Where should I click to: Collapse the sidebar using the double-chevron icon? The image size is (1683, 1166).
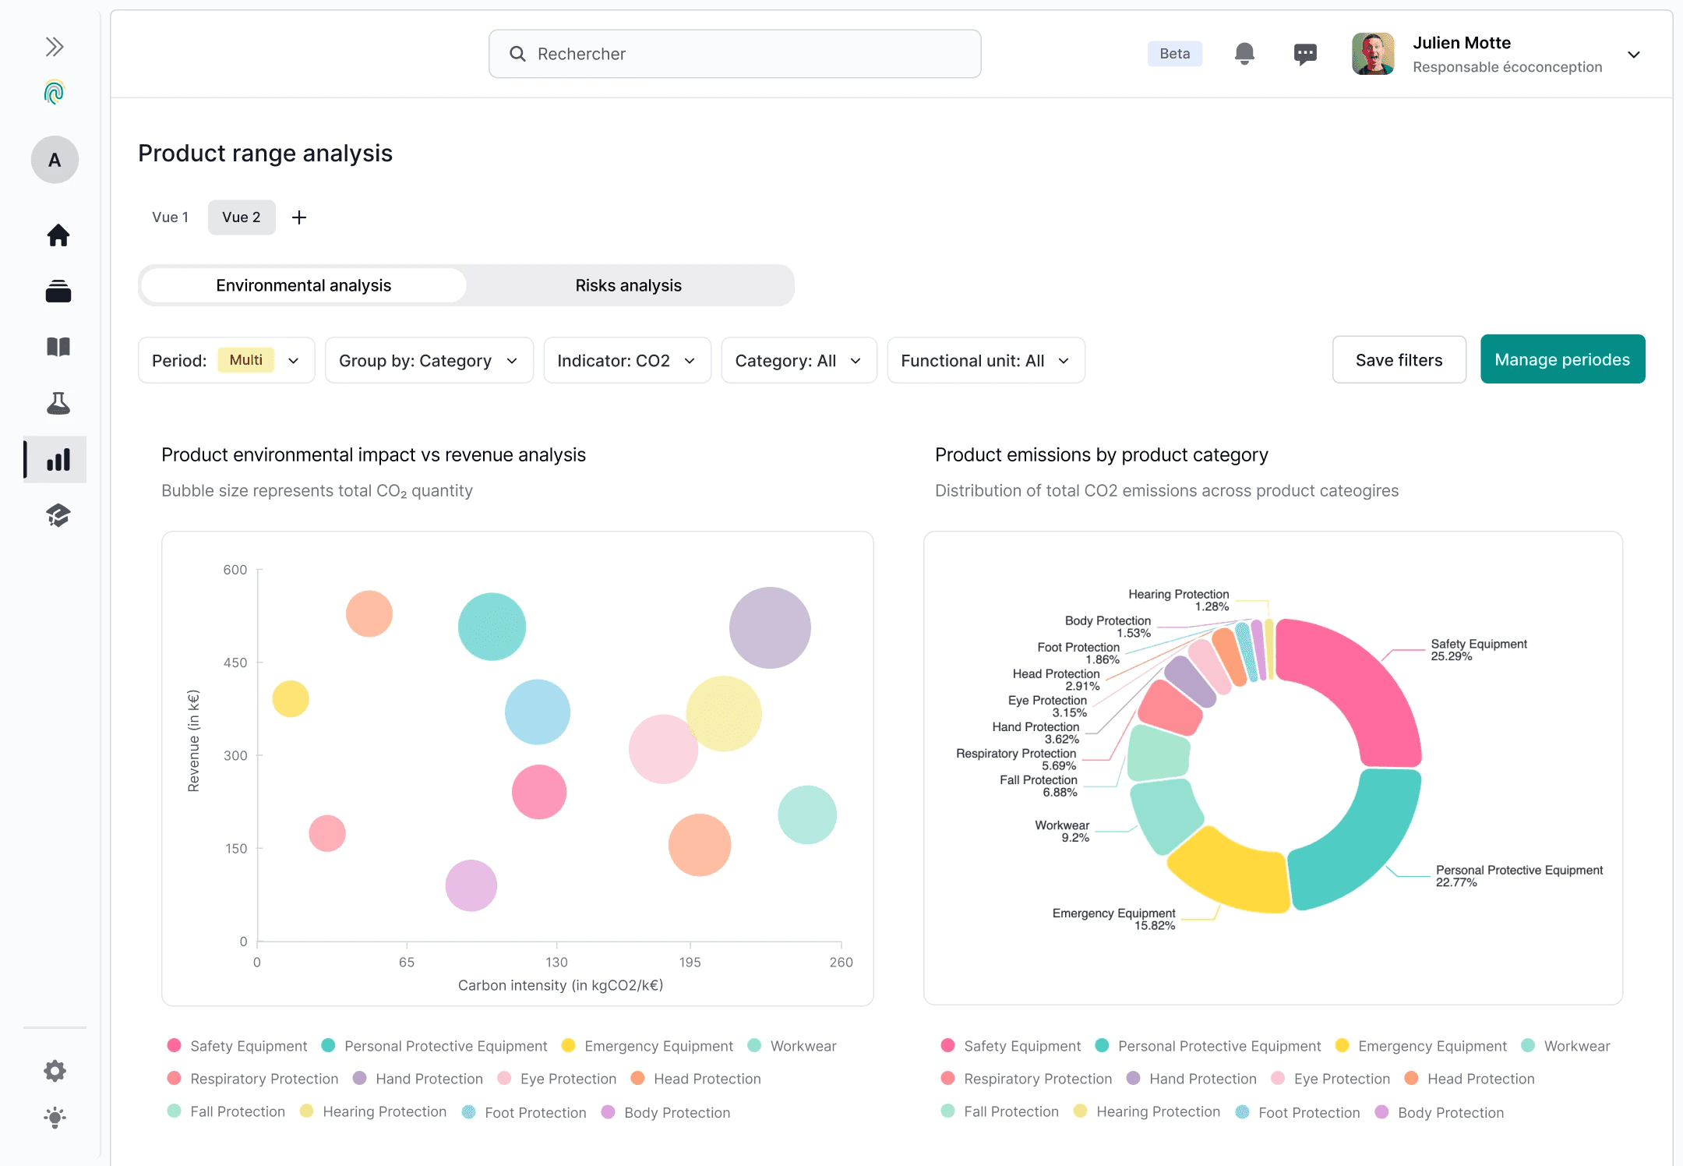tap(53, 46)
